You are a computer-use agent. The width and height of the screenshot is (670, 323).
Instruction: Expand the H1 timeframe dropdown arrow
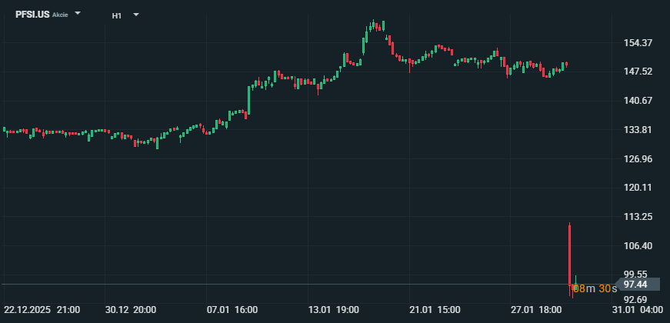click(x=136, y=15)
